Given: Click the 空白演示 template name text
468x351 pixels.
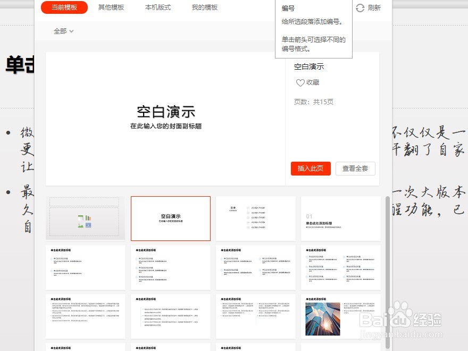Looking at the screenshot, I should click(309, 66).
